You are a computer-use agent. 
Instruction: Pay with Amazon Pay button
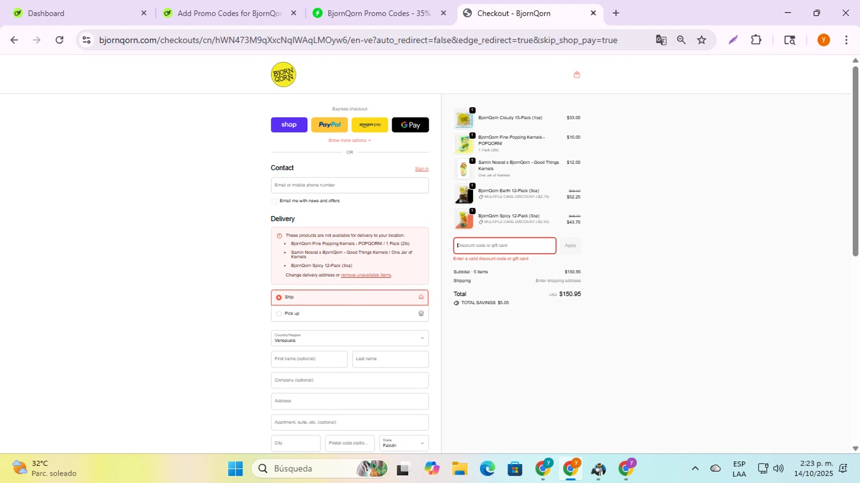pos(370,125)
